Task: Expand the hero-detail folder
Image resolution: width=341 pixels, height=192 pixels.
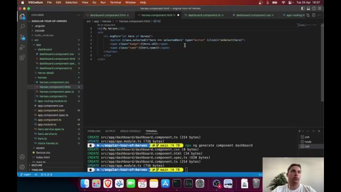Action: 46,73
